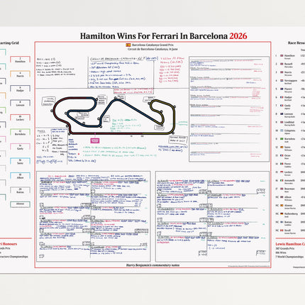Click 'Gasly' in the Race Results list
This screenshot has width=305, height=305.
287,106
